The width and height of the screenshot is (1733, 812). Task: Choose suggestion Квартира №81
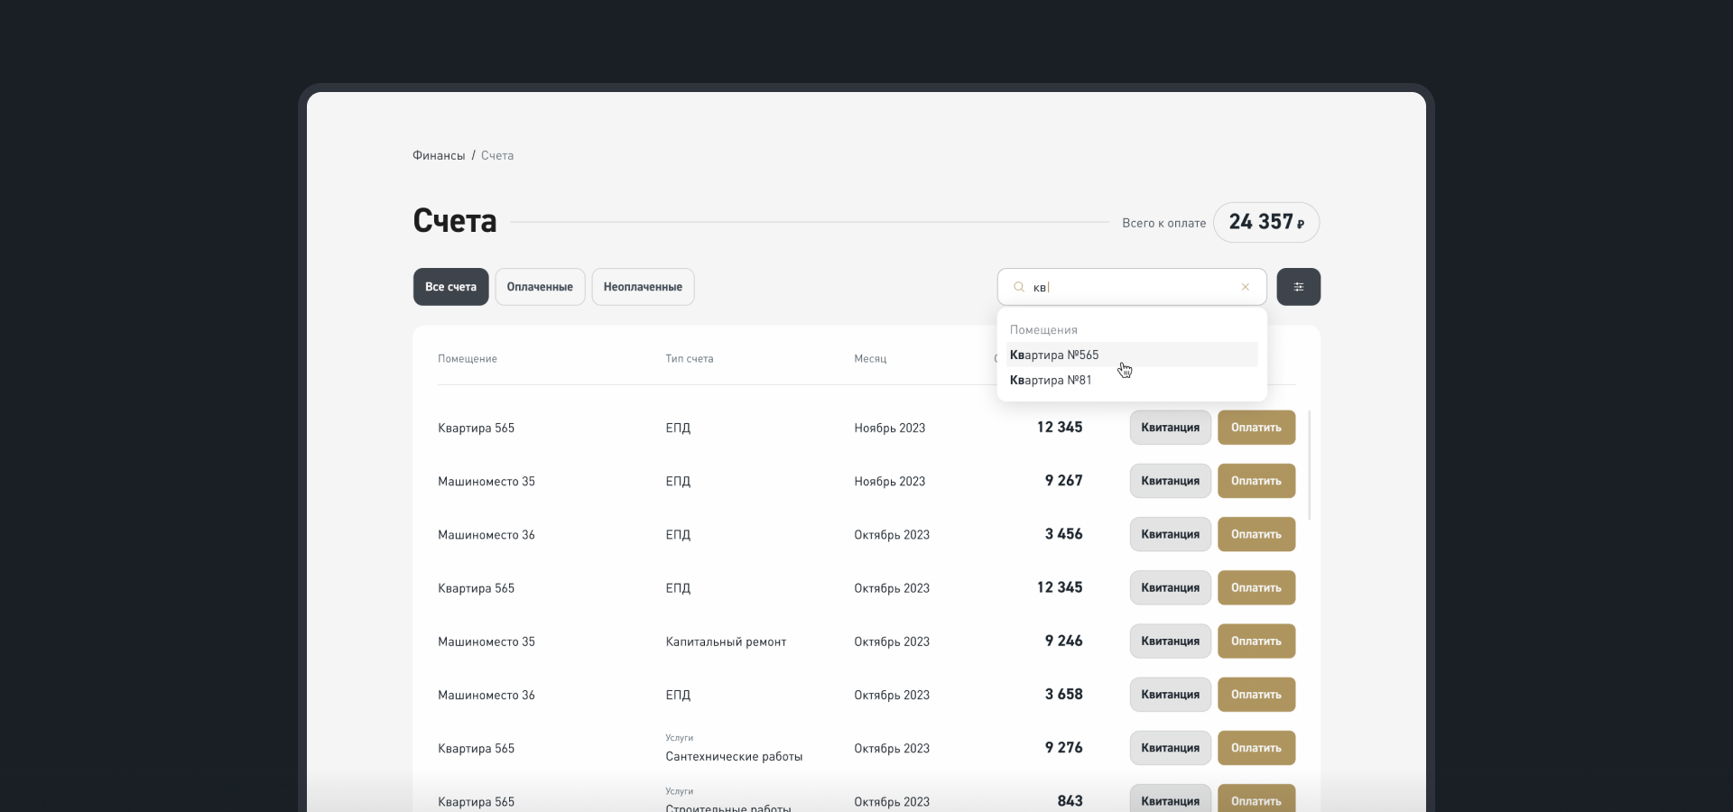(1051, 380)
